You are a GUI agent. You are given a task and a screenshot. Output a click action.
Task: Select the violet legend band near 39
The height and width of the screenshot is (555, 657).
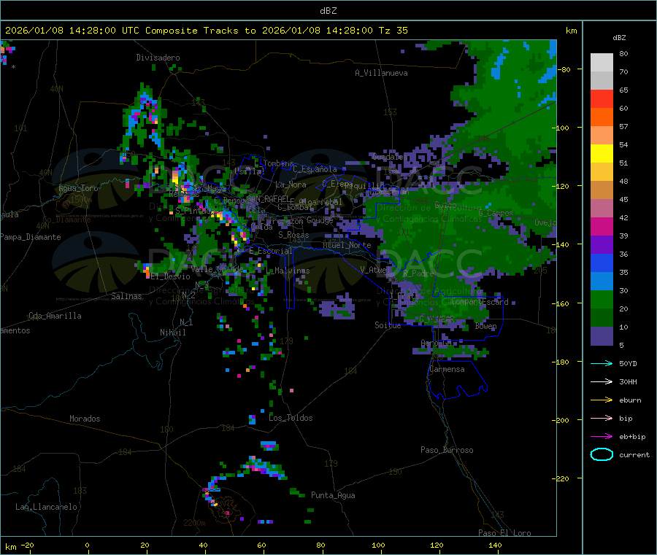coord(602,245)
